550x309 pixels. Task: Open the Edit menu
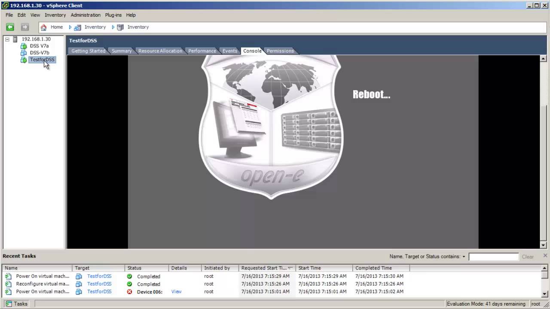click(x=21, y=15)
